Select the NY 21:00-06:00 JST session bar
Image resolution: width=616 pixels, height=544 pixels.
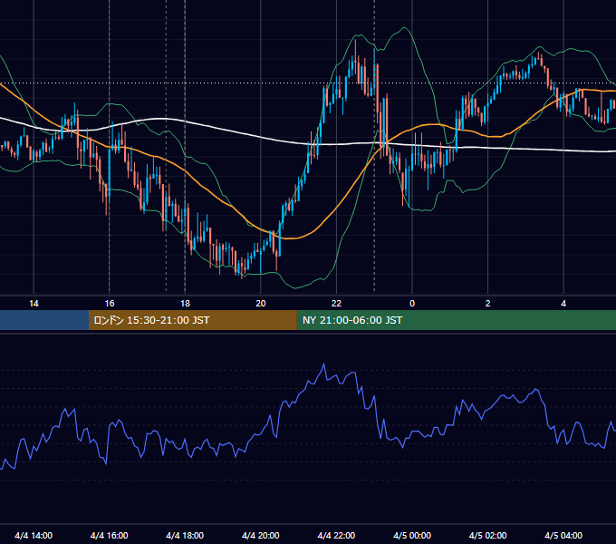tap(457, 320)
